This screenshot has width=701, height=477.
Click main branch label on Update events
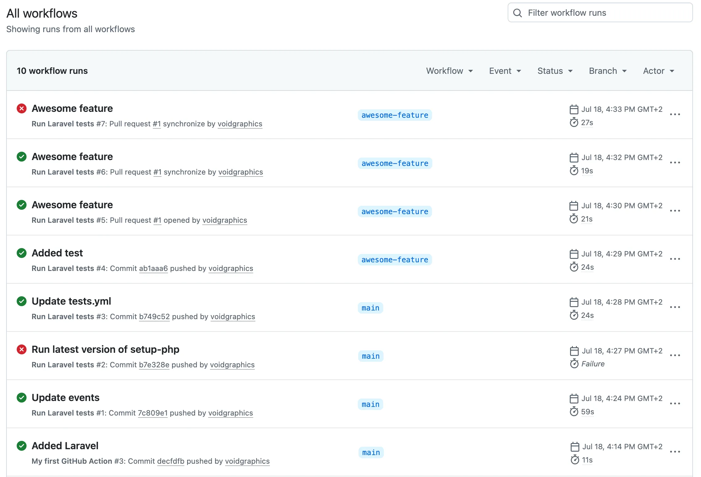pos(371,404)
